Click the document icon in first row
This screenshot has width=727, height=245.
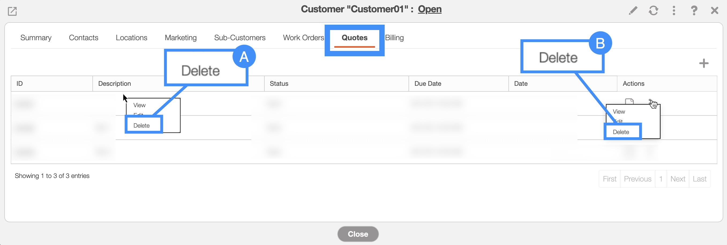click(629, 101)
